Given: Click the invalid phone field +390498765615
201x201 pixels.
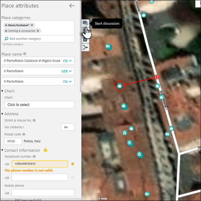Looking at the screenshot, I should [x=40, y=164].
